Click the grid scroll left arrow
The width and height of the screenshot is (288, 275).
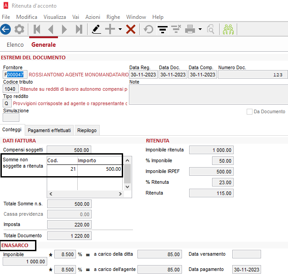click(x=51, y=194)
